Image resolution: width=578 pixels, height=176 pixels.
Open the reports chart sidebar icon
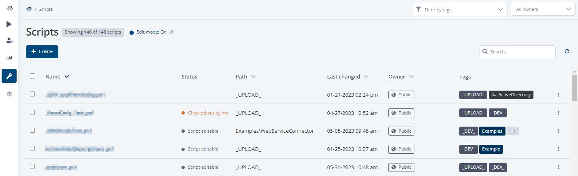click(9, 58)
